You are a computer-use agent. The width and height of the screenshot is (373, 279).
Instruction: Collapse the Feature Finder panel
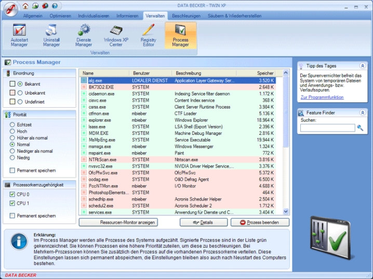(363, 113)
